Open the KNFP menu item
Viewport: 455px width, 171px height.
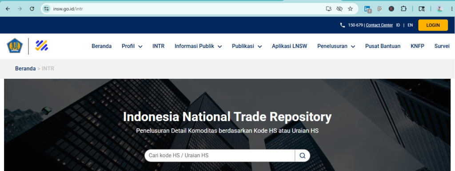(x=417, y=46)
